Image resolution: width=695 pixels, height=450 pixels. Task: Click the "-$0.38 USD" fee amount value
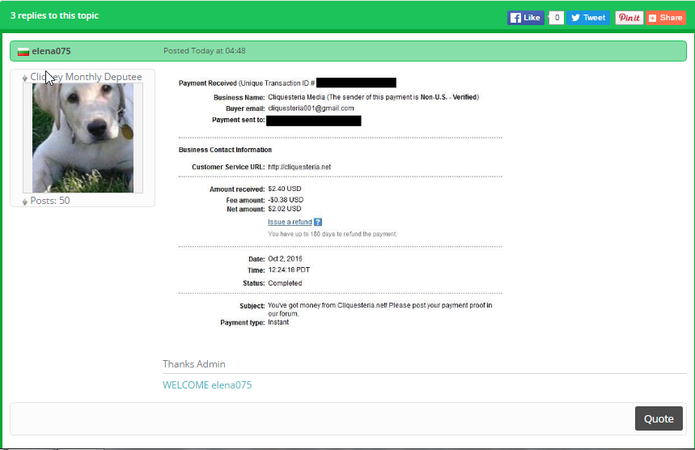click(286, 200)
